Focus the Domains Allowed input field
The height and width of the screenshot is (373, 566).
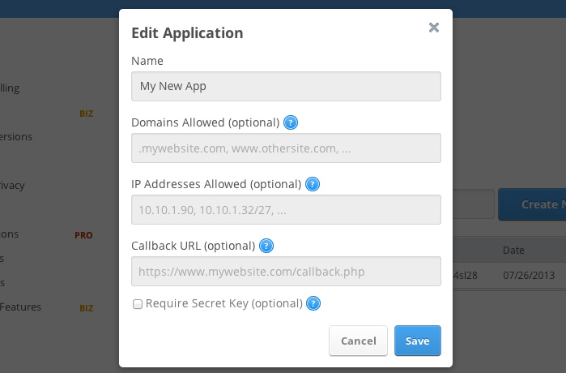click(286, 148)
